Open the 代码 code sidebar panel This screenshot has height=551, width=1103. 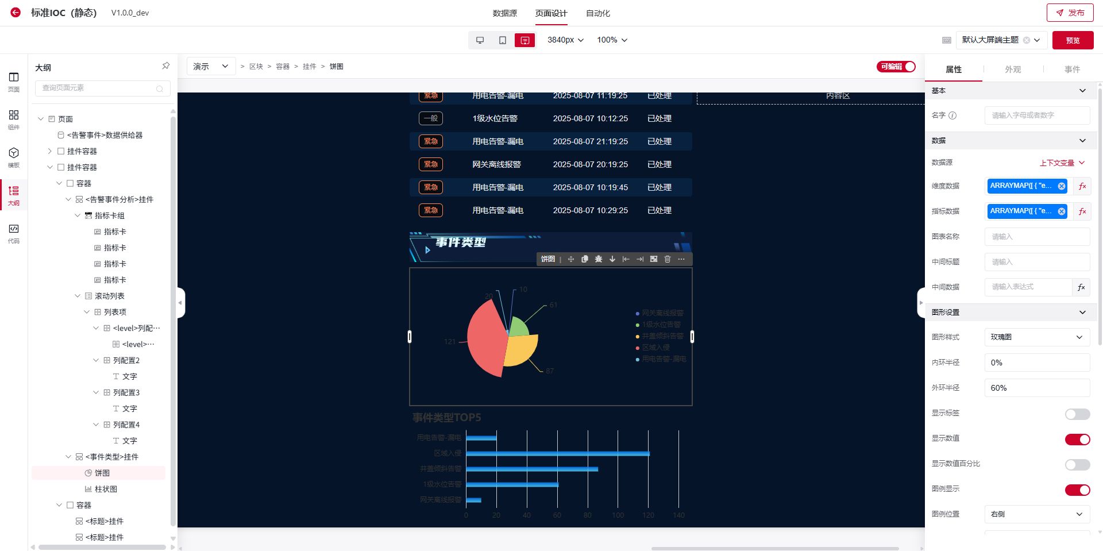click(x=14, y=233)
